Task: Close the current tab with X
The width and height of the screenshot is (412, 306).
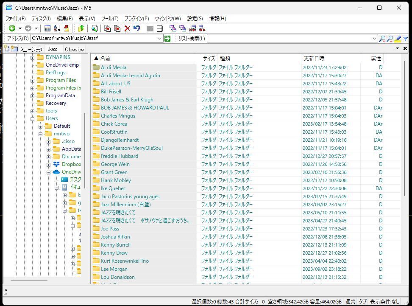Action: 405,48
